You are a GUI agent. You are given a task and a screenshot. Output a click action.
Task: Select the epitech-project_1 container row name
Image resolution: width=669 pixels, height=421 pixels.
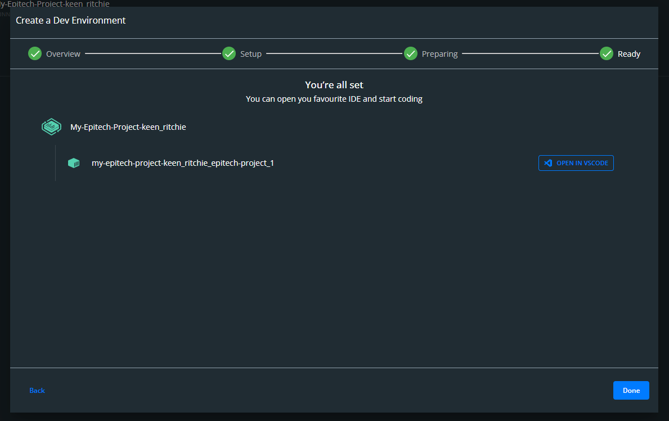point(182,163)
